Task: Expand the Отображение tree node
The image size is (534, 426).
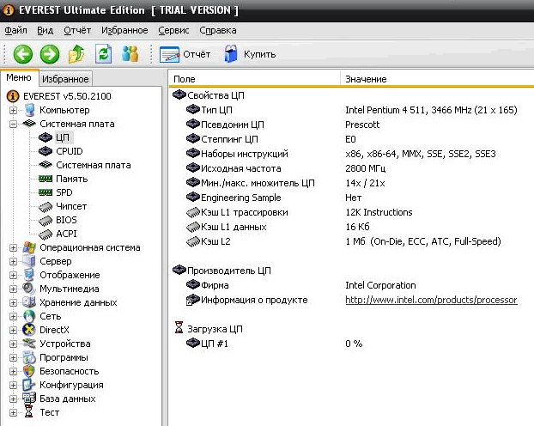Action: (x=13, y=275)
